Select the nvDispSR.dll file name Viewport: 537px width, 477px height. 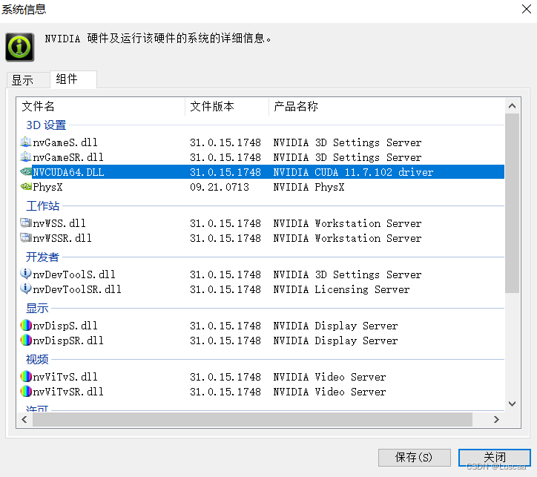click(x=68, y=341)
